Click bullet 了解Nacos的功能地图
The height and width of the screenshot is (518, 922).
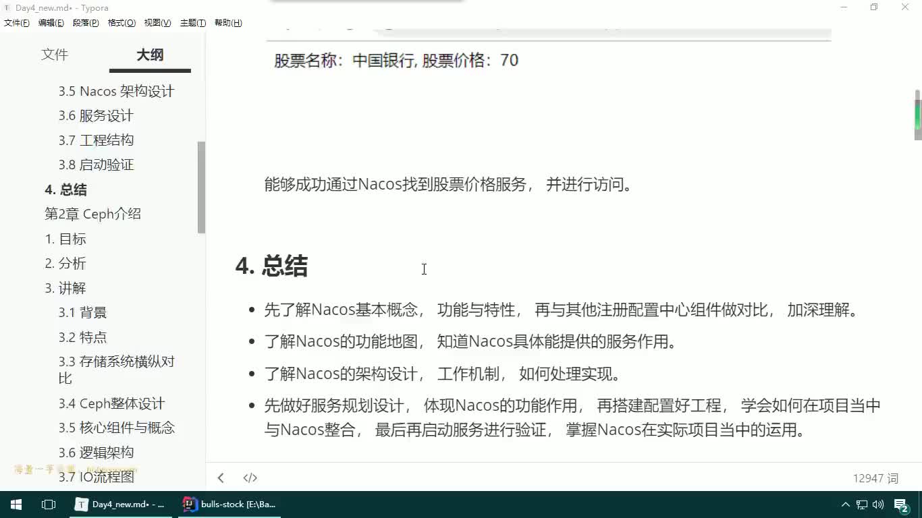pos(471,342)
